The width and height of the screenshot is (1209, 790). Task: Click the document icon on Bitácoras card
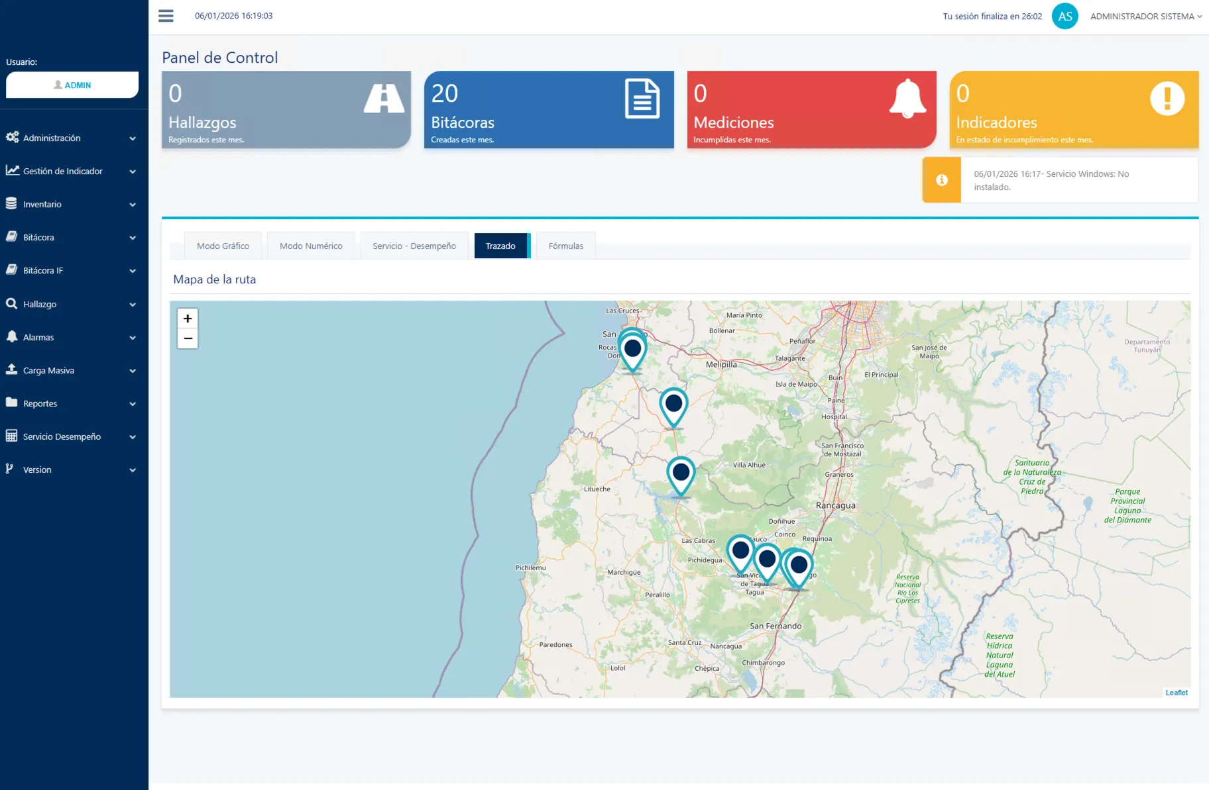click(642, 99)
